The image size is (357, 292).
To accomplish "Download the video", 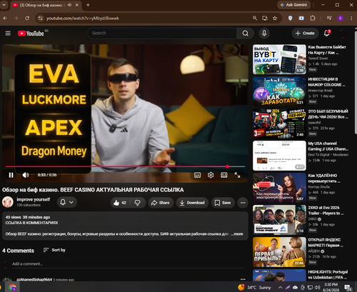I will coord(192,203).
